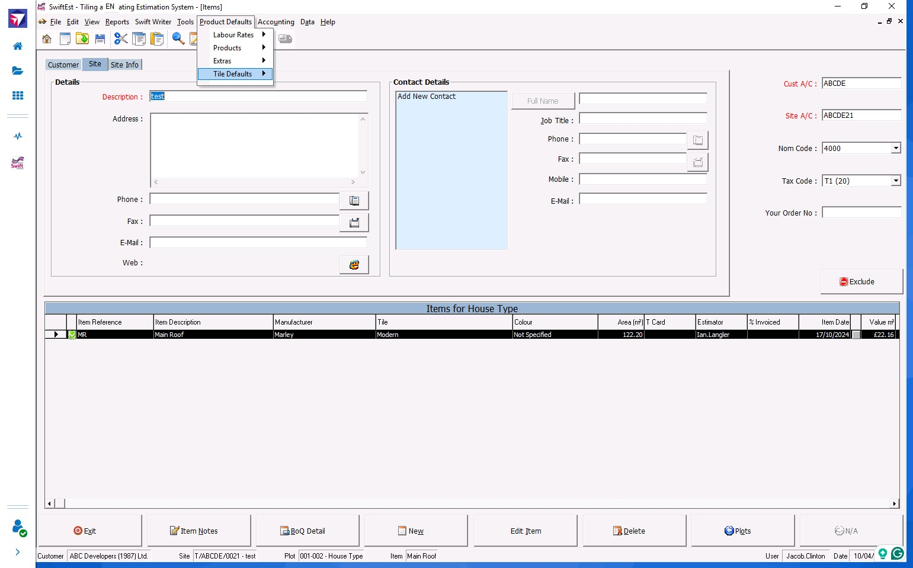The width and height of the screenshot is (913, 568).
Task: Expand the Tax Code dropdown
Action: pyautogui.click(x=895, y=181)
